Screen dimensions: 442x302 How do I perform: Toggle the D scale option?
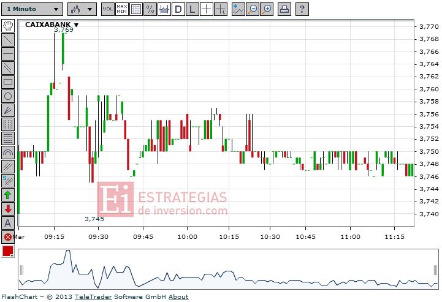178,9
